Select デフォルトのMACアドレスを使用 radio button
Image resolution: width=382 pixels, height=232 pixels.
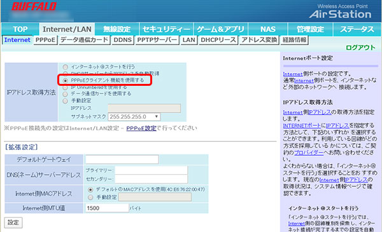[x=90, y=189]
